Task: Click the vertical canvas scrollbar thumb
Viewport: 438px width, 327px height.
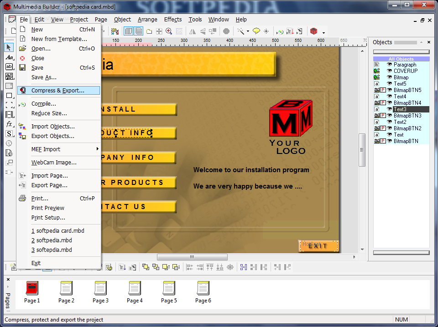Action: [x=362, y=150]
